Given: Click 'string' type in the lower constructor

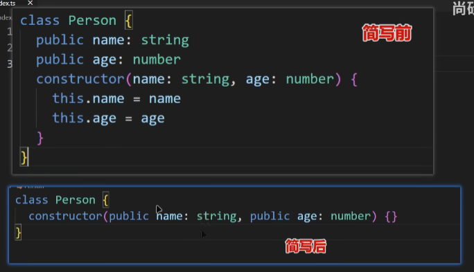Looking at the screenshot, I should (217, 217).
